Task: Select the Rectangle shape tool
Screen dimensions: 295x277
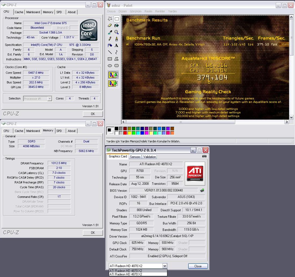Action: tap(110, 59)
